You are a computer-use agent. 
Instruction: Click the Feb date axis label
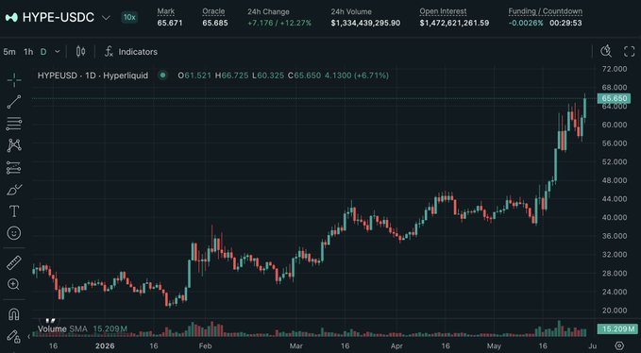click(x=205, y=345)
